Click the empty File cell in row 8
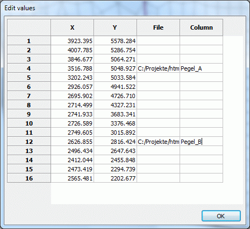 159,105
